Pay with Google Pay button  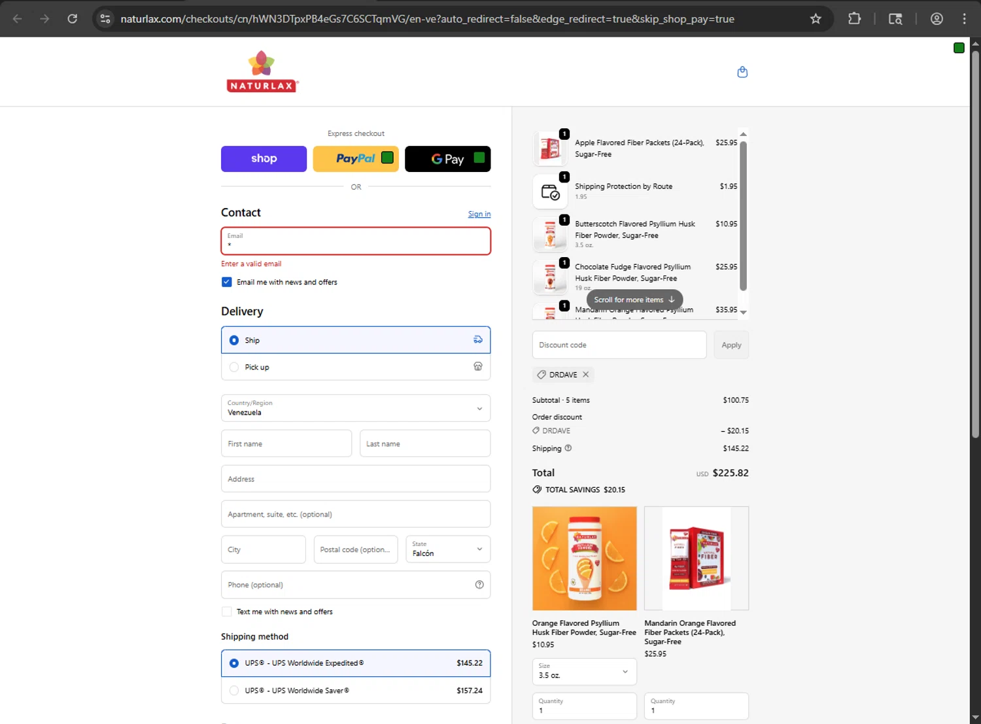tap(448, 159)
